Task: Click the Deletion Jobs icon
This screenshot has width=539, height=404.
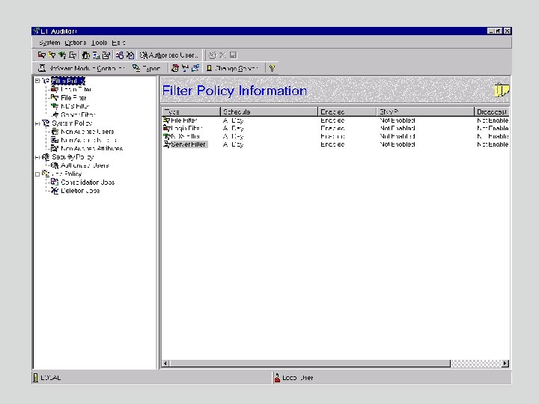Action: pos(54,191)
